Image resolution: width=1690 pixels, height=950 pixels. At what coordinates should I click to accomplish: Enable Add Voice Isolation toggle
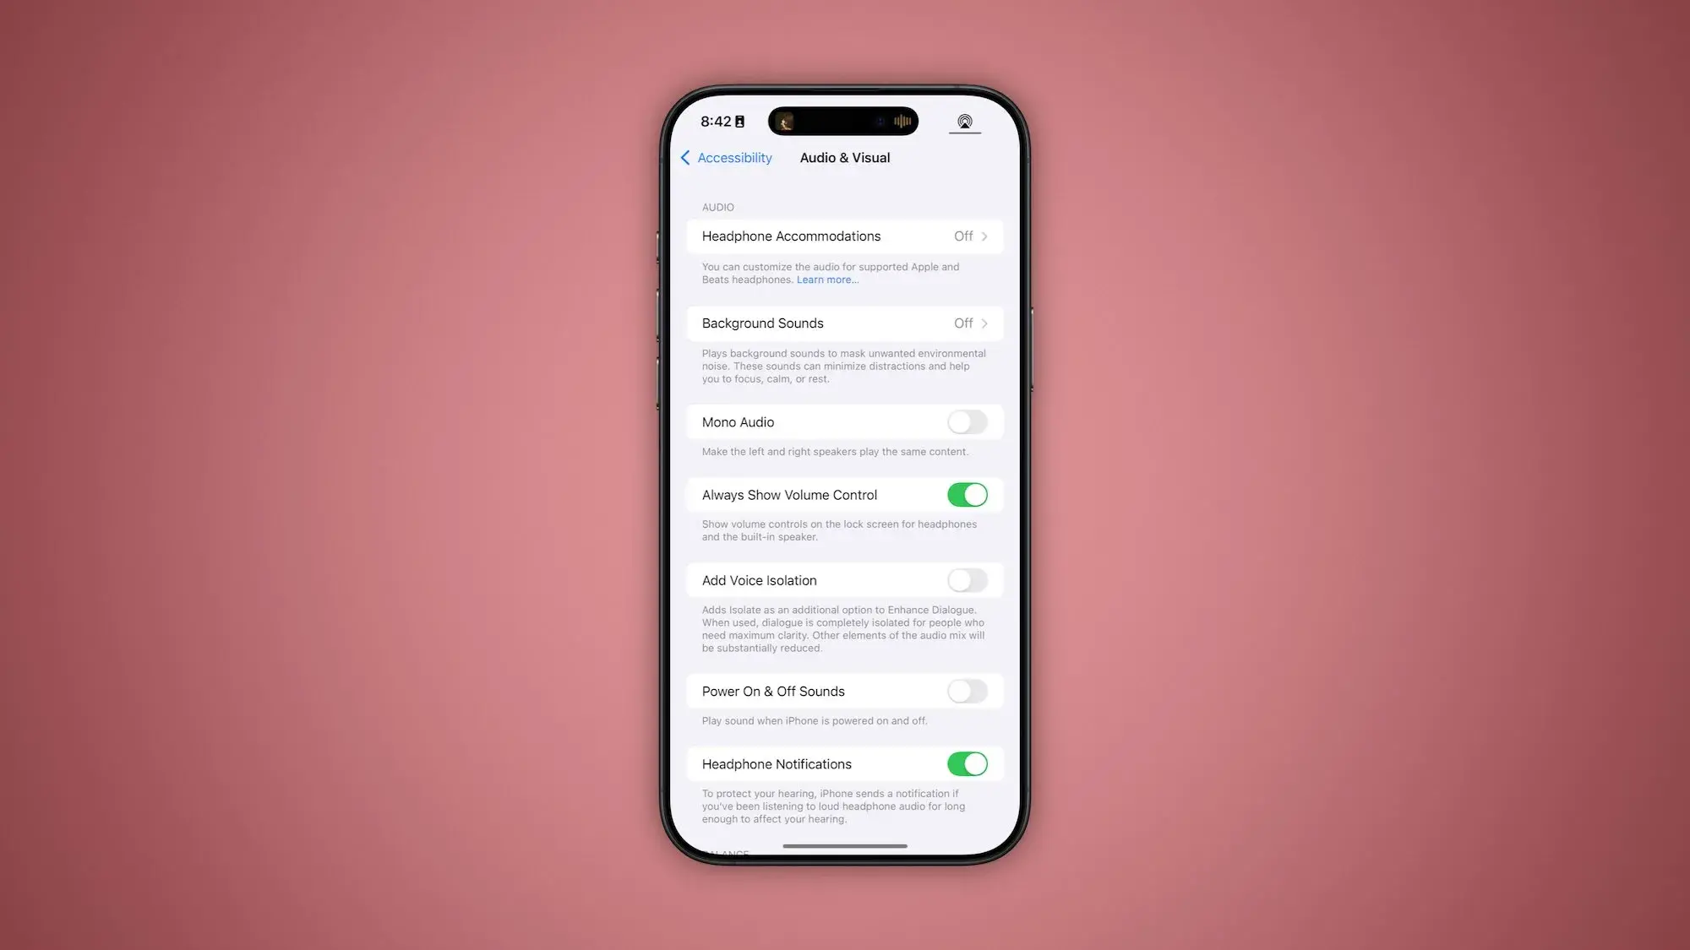(x=967, y=580)
